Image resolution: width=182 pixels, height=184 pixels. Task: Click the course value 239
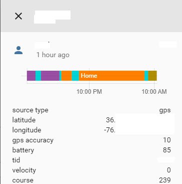coord(165,180)
